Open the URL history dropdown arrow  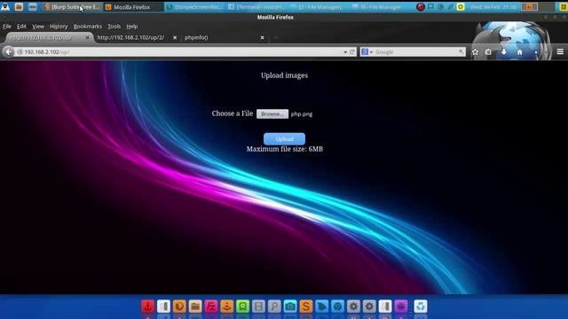[x=345, y=52]
